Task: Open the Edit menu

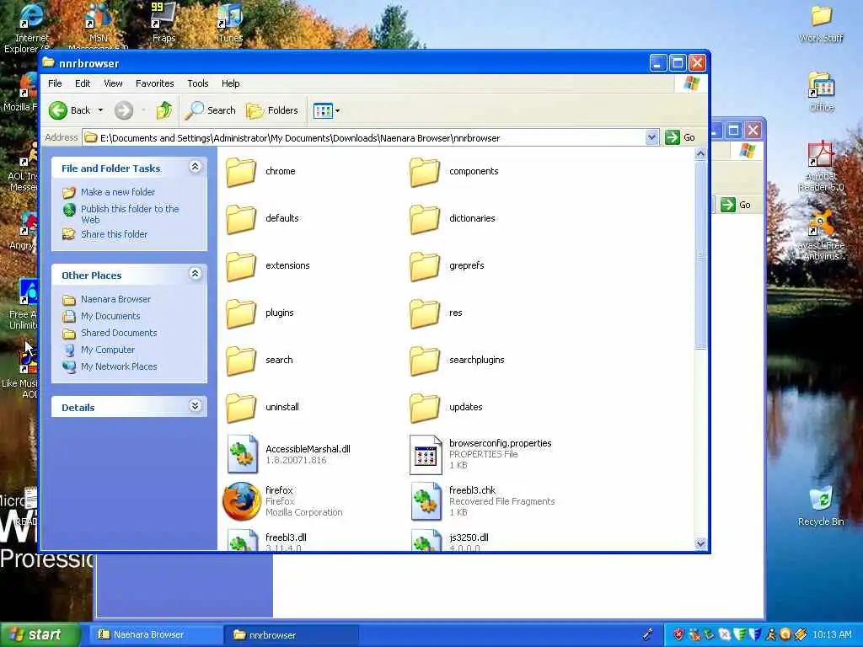Action: coord(83,83)
